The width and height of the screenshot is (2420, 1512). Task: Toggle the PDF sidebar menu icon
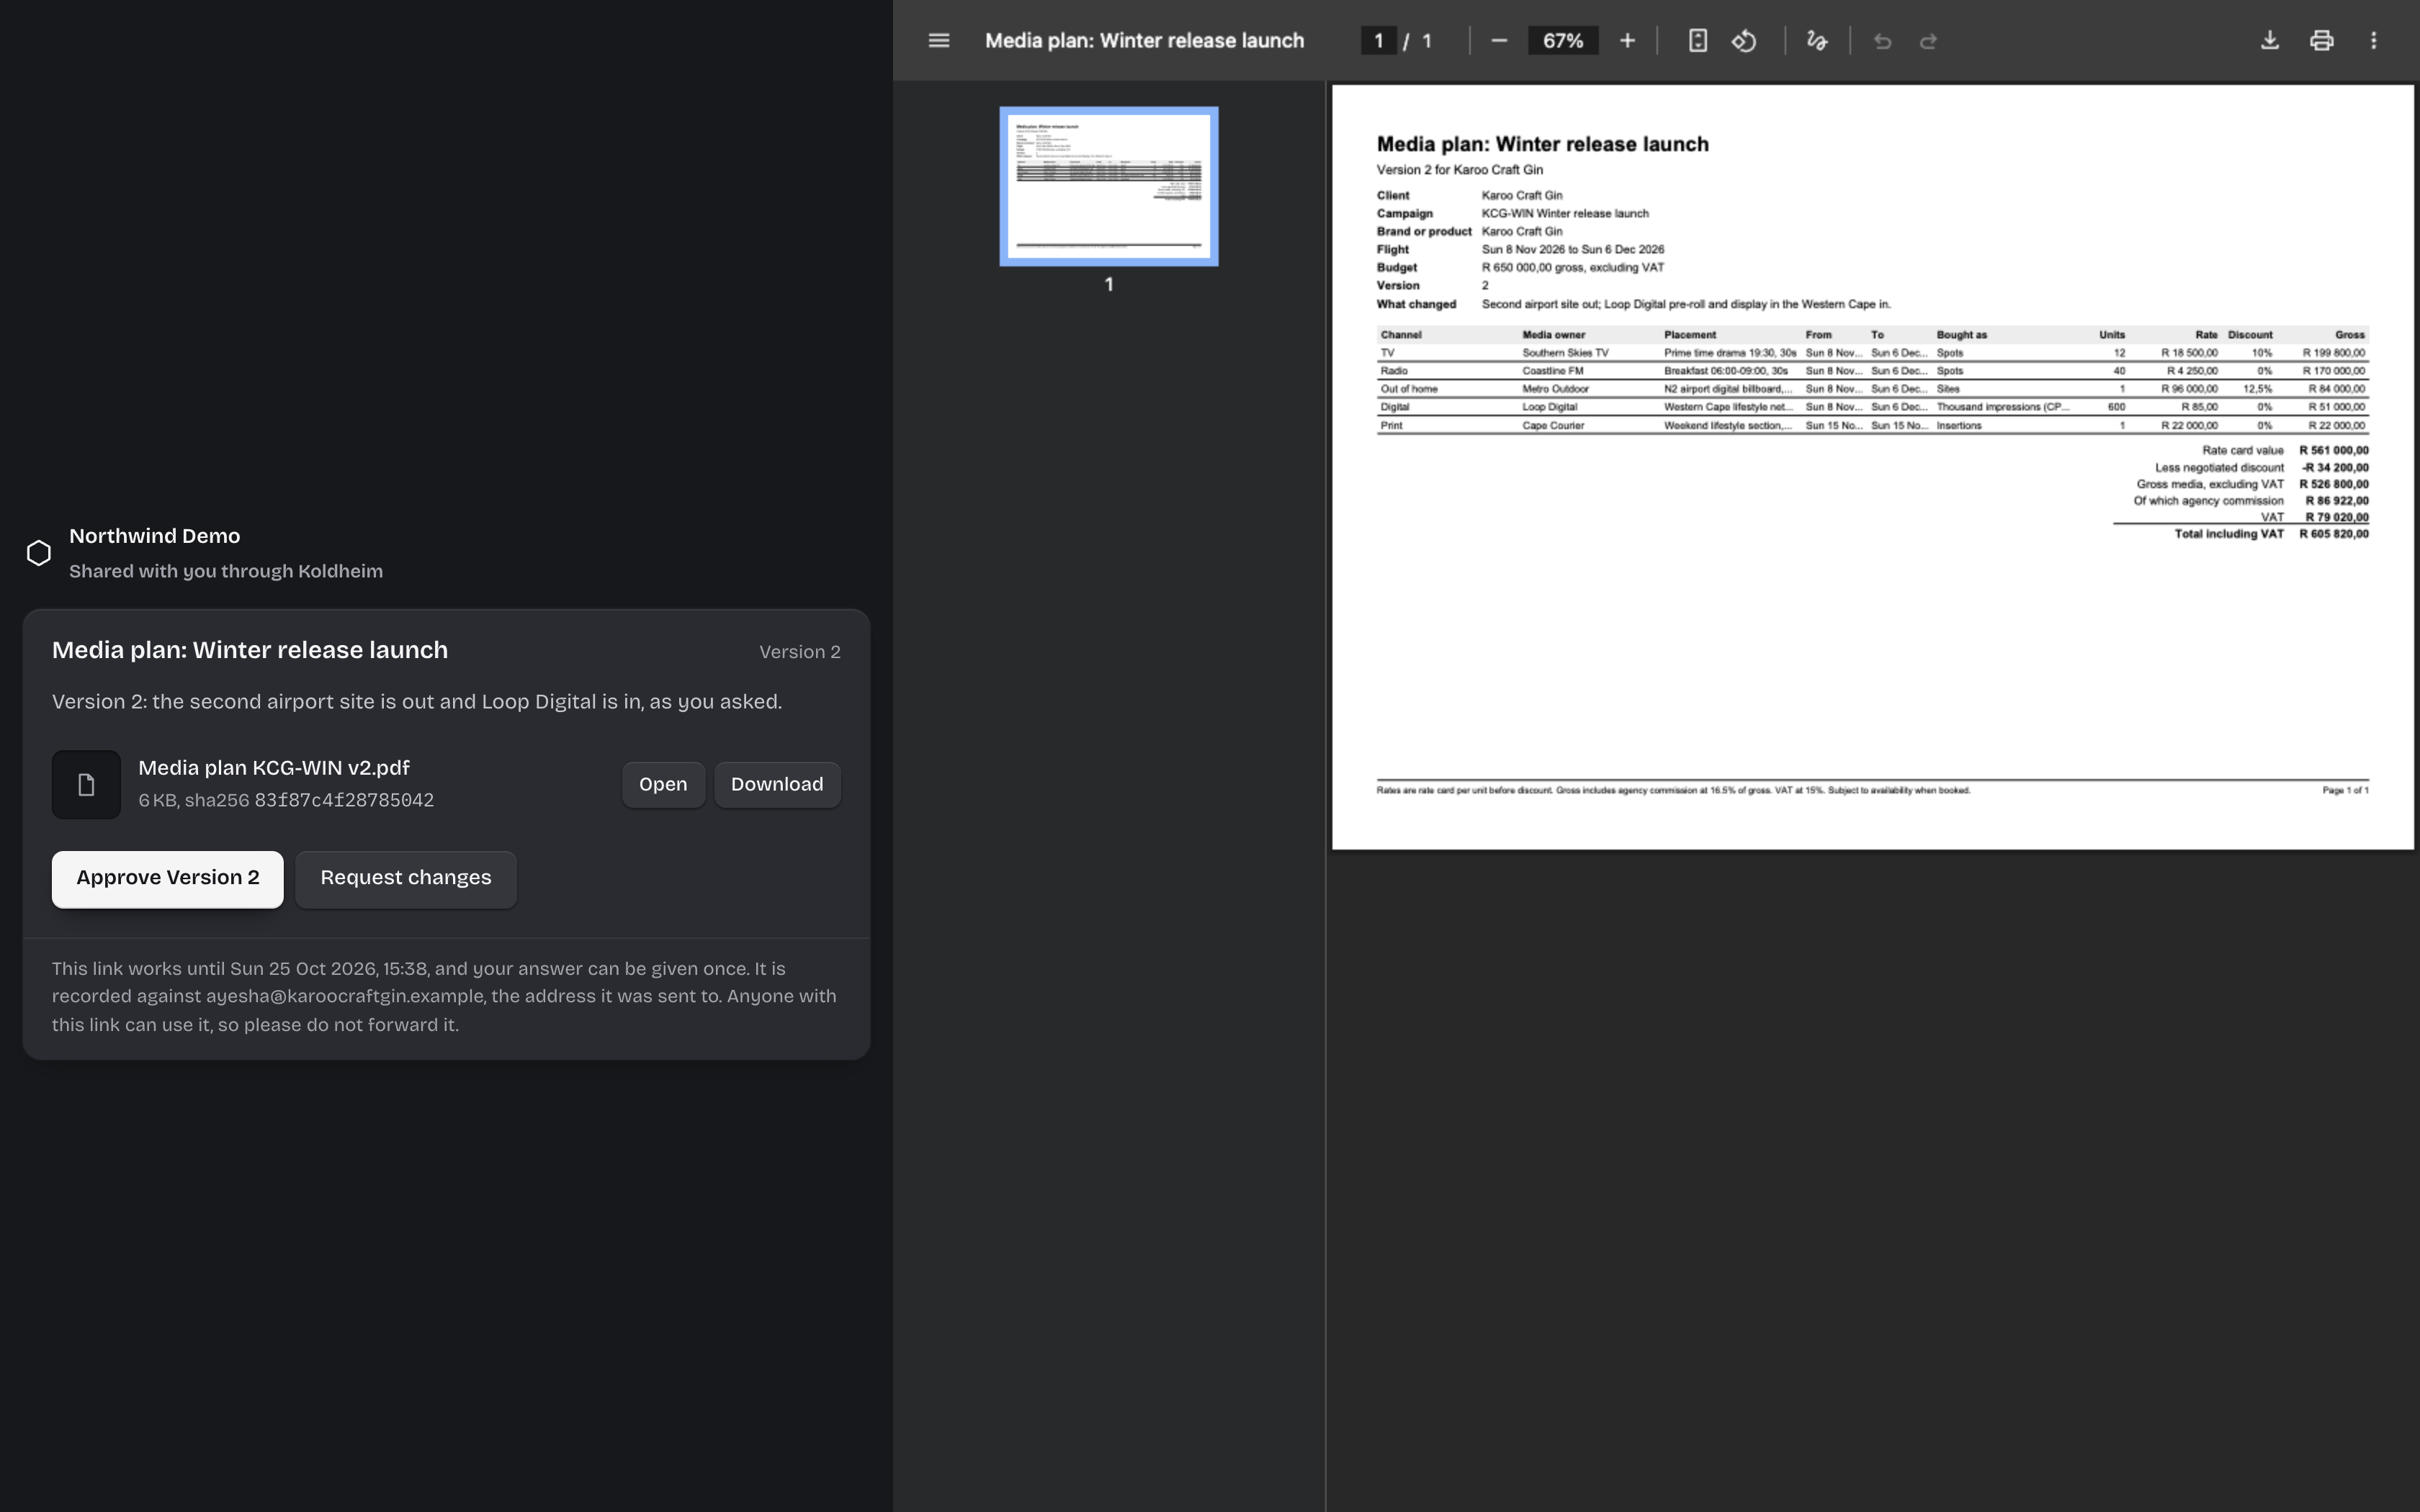pos(938,41)
